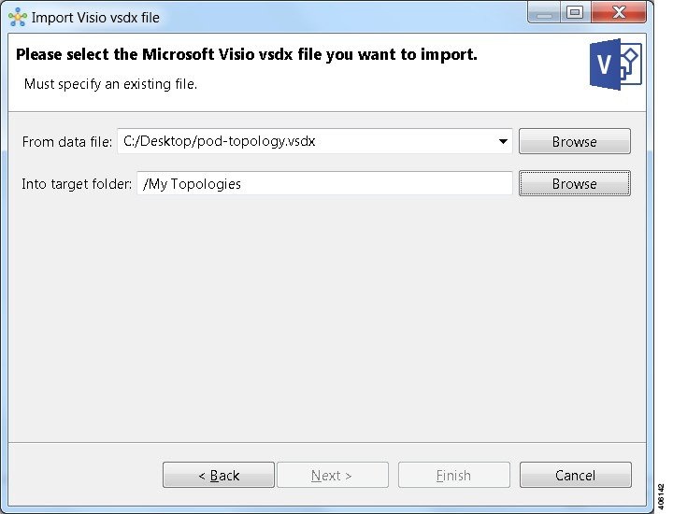Click the "From data file:" label
This screenshot has height=514, width=673.
click(x=67, y=142)
